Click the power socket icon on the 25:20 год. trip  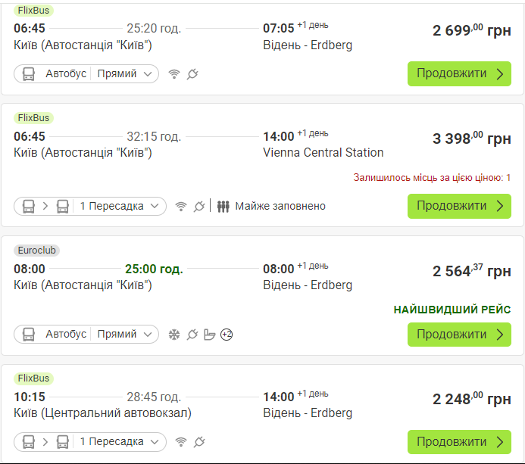point(192,74)
